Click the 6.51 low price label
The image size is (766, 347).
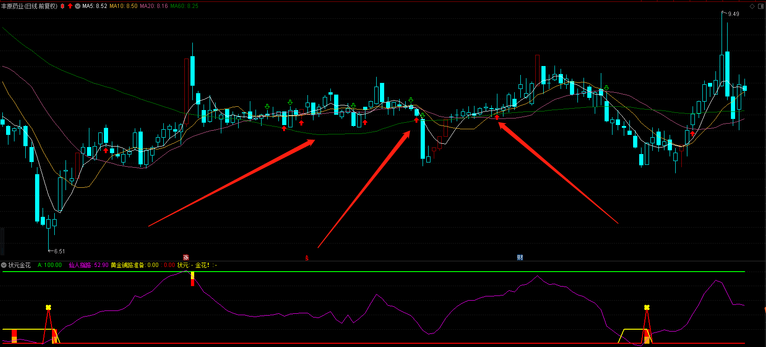[59, 251]
